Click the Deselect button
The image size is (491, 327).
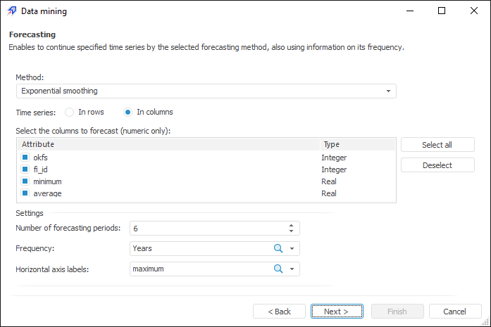[437, 165]
